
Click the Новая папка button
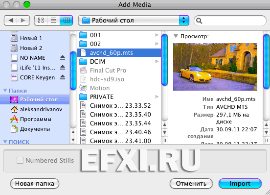(35, 183)
